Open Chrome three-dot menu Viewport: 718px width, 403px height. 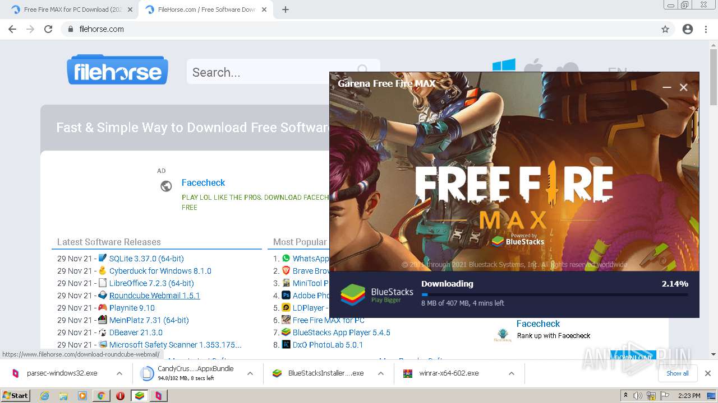(706, 29)
